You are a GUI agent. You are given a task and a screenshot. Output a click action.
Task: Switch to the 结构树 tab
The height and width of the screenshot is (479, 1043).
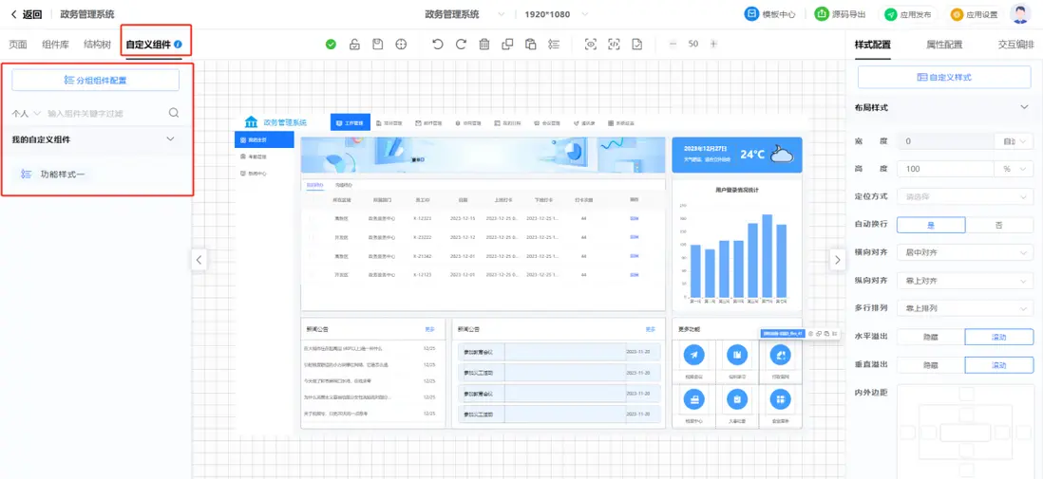(x=97, y=45)
